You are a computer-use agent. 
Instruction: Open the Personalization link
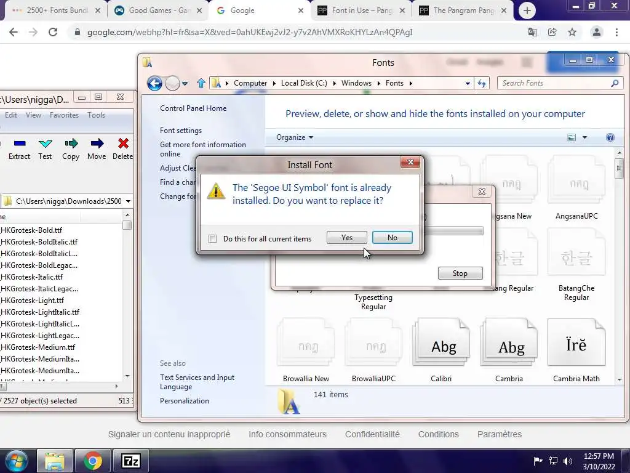coord(185,401)
